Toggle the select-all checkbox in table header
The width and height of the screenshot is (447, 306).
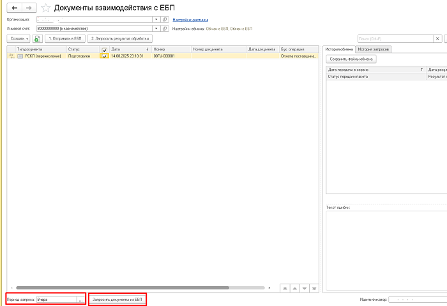pos(104,49)
